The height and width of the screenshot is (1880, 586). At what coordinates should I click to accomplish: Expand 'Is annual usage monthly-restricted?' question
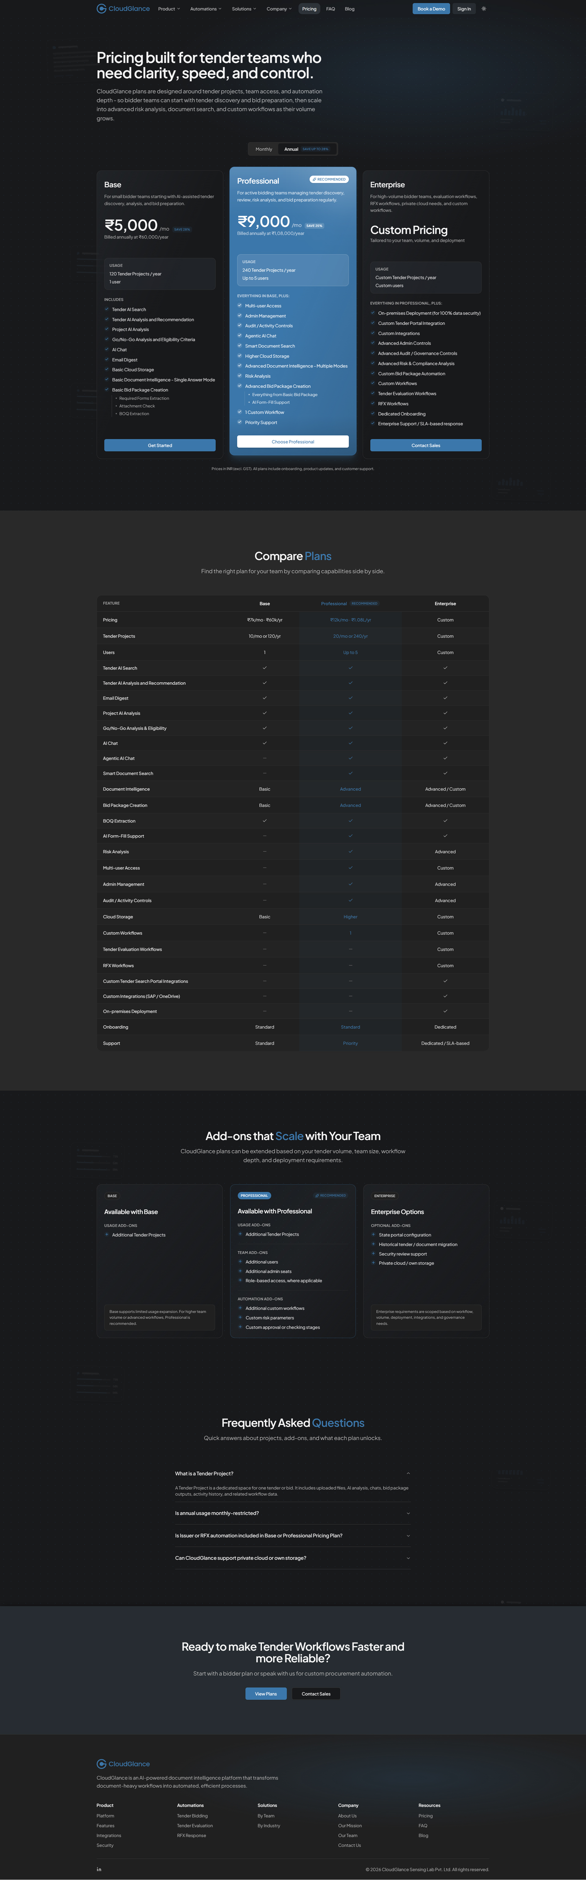pyautogui.click(x=292, y=1513)
